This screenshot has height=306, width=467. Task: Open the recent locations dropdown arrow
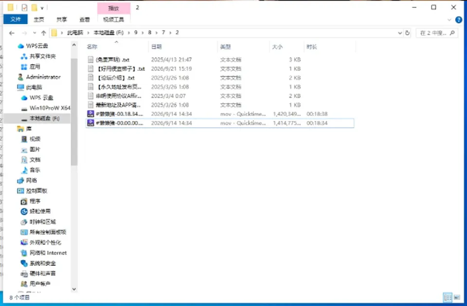point(35,33)
